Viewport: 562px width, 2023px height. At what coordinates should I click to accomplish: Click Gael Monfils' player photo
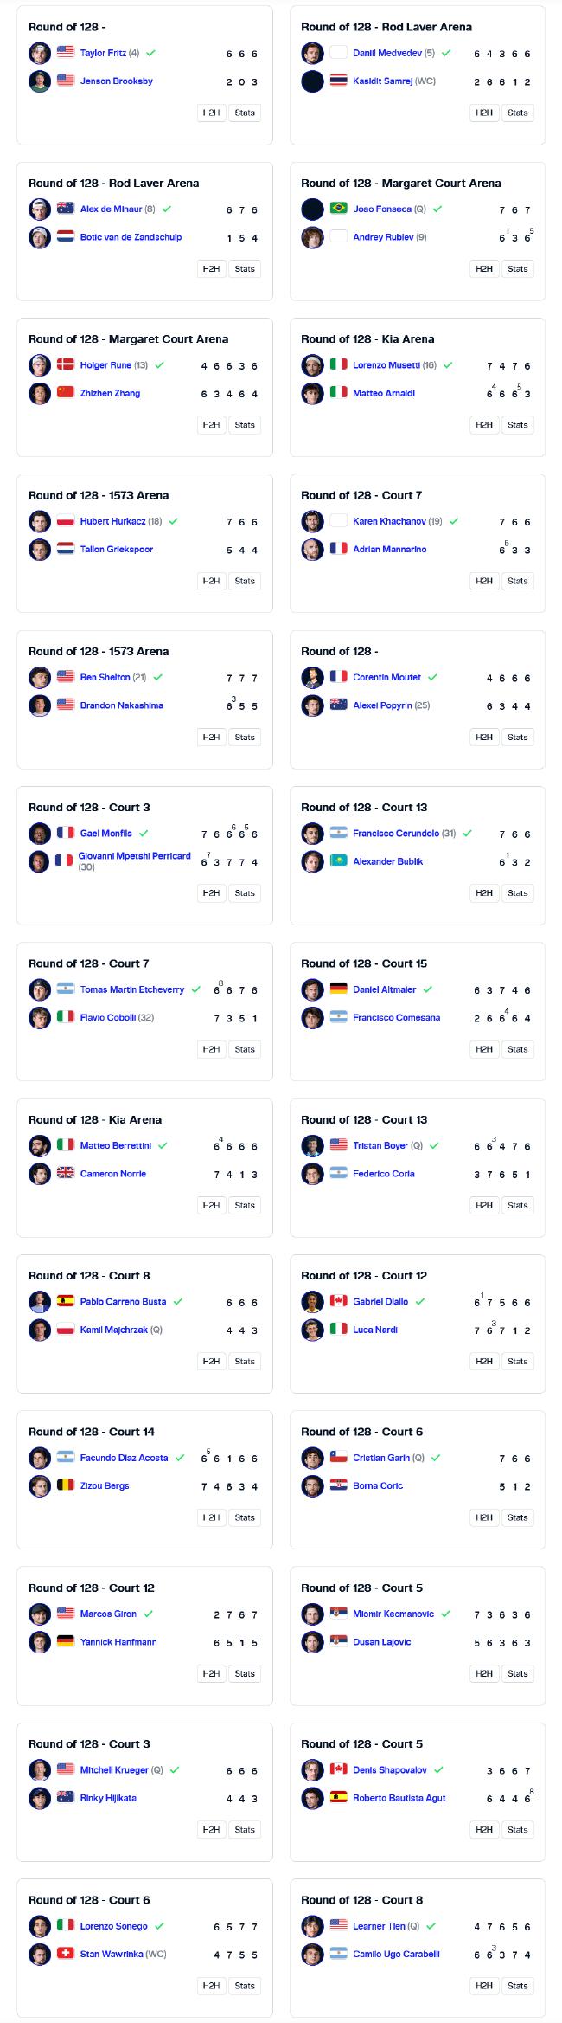tap(40, 834)
